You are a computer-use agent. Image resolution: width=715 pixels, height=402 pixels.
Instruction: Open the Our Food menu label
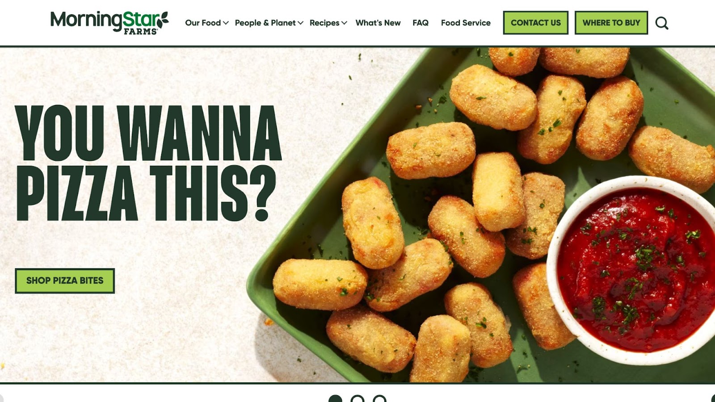click(x=203, y=23)
